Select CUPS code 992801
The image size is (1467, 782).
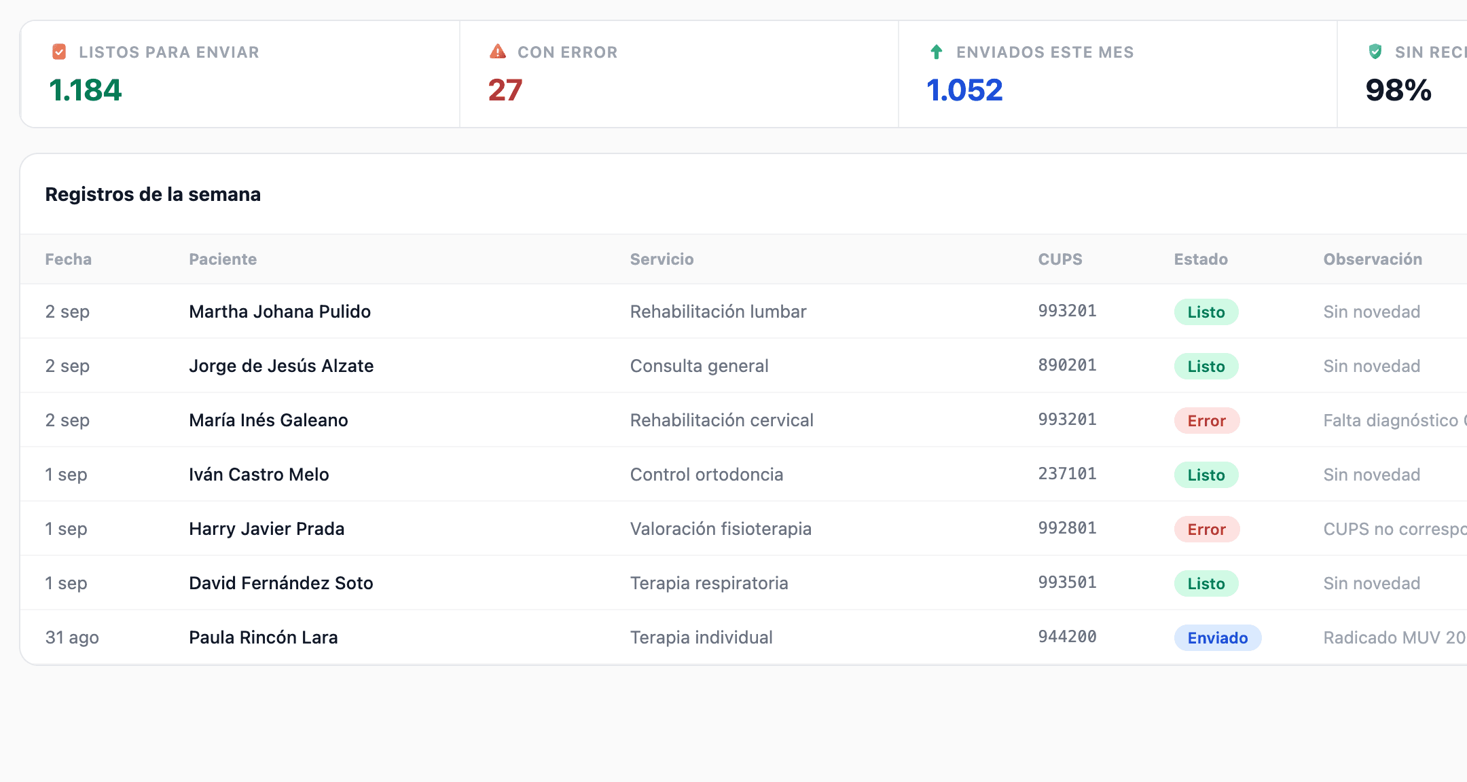pyautogui.click(x=1067, y=528)
